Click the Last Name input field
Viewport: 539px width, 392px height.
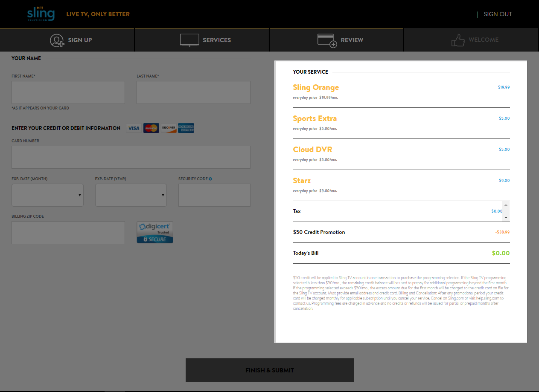[193, 92]
